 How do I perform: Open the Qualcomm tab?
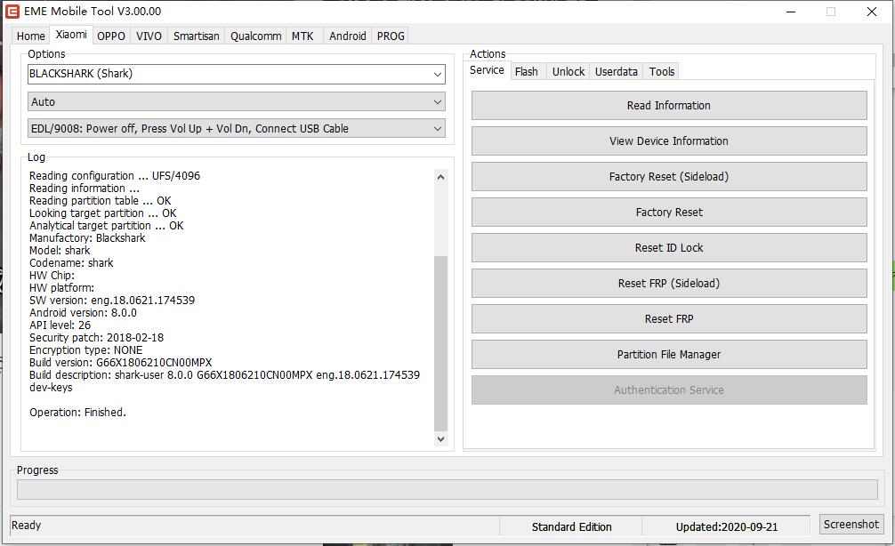pyautogui.click(x=255, y=36)
